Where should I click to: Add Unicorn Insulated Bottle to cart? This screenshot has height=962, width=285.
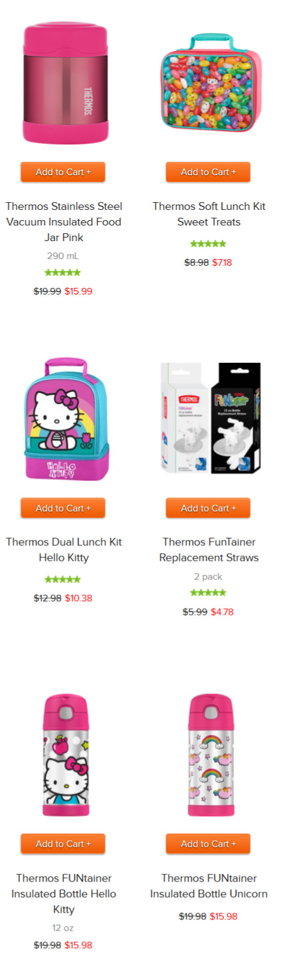click(208, 844)
